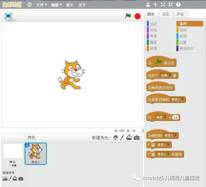Open 消息1 dropdown in 广播并等待 block
This screenshot has width=206, height=187.
tap(163, 154)
